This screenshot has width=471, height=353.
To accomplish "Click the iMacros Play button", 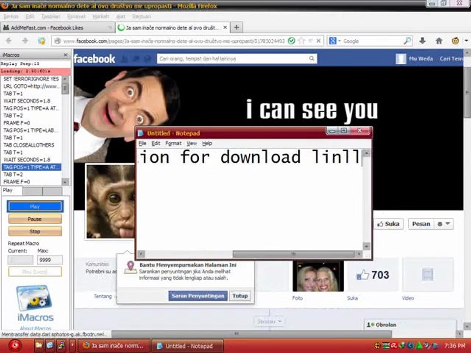I will click(x=35, y=206).
